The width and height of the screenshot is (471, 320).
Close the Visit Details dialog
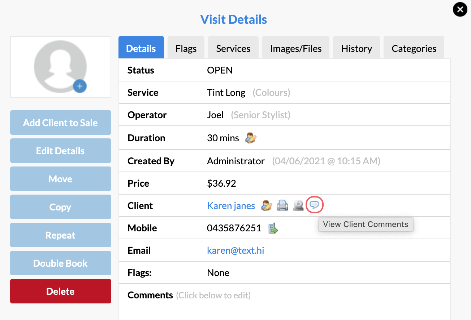tap(460, 9)
